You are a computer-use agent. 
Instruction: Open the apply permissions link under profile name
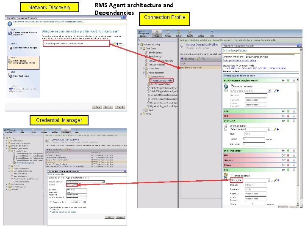(x=239, y=60)
